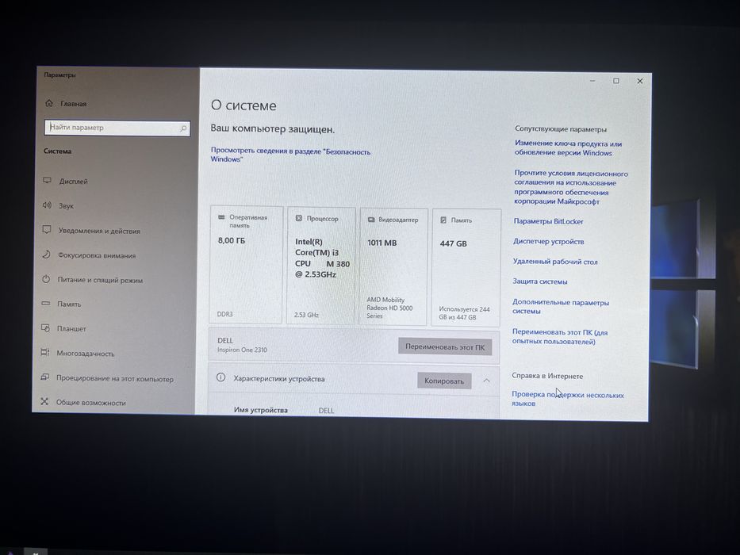Click the AMD Mobility Radeon HD 5000 Series text
Screen dimensions: 740x555
[389, 308]
